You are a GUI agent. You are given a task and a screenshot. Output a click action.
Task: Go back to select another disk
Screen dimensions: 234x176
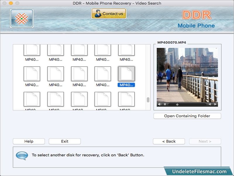coord(169,141)
